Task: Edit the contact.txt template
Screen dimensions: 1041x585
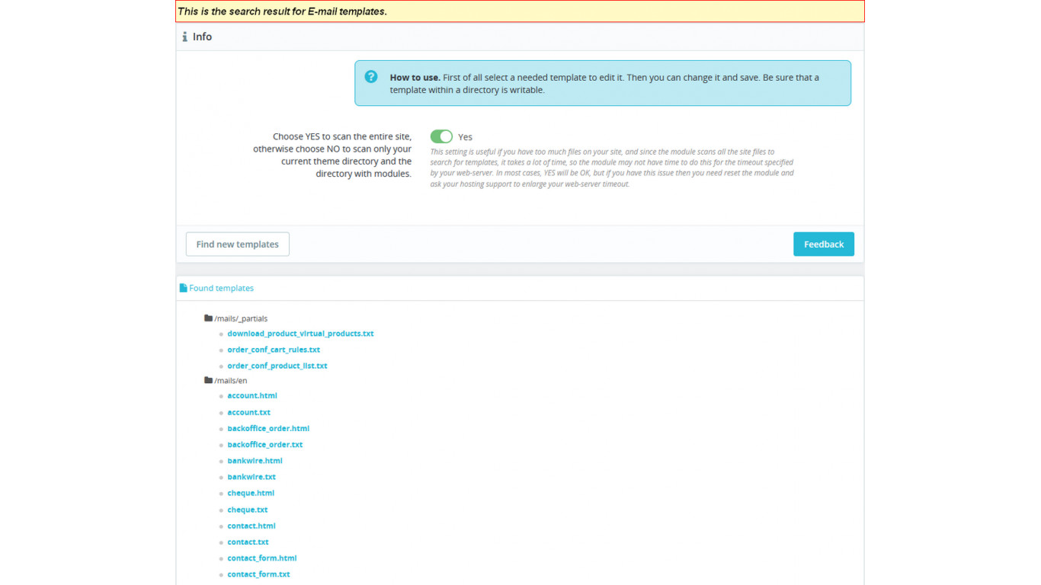Action: pyautogui.click(x=248, y=542)
